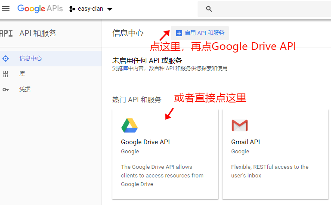
Task: Click the 库 library icon in sidebar
Action: (x=6, y=74)
